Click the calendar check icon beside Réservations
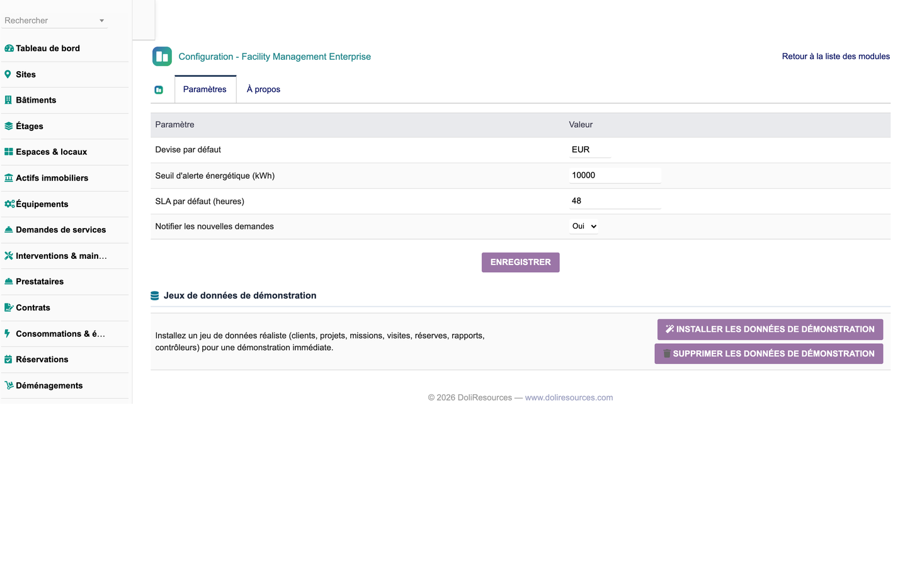Viewport: 910px width, 563px height. point(8,360)
